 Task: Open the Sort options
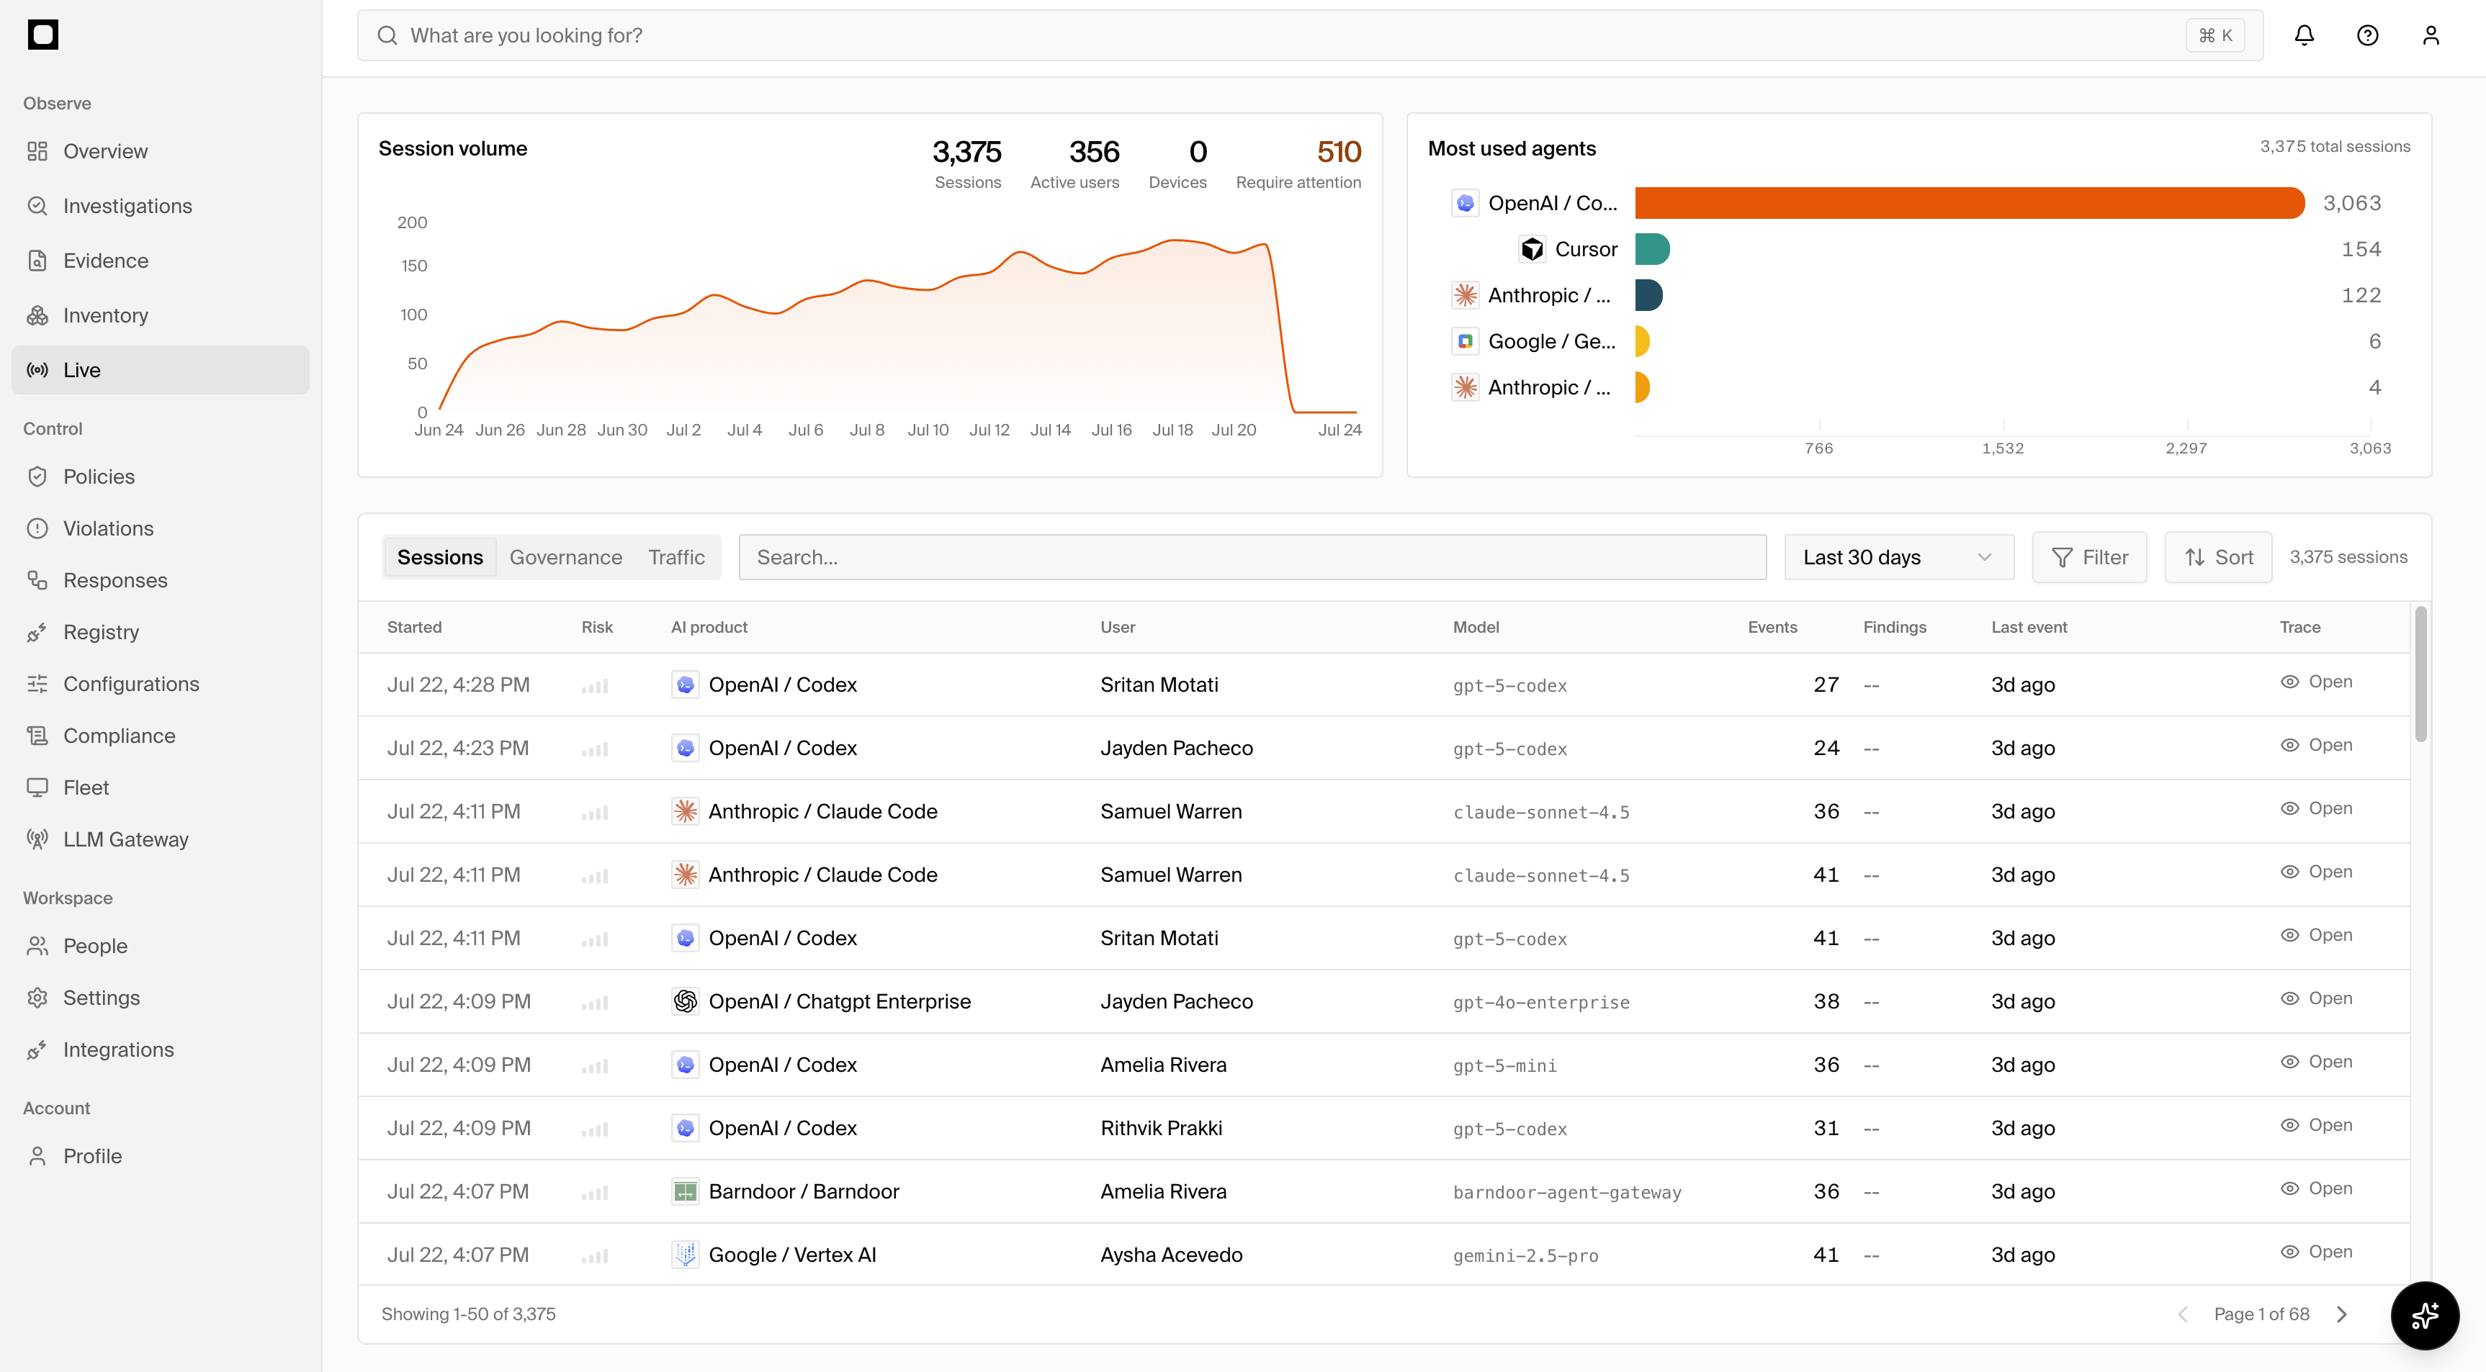tap(2217, 556)
